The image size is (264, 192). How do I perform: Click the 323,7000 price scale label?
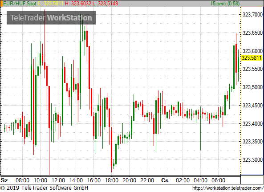[x=252, y=15]
